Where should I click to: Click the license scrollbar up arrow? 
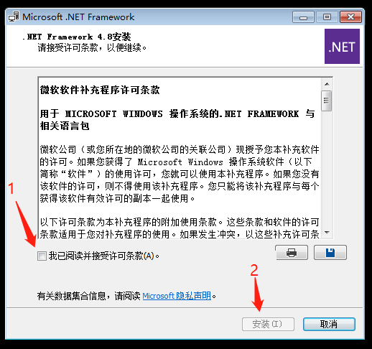click(327, 84)
